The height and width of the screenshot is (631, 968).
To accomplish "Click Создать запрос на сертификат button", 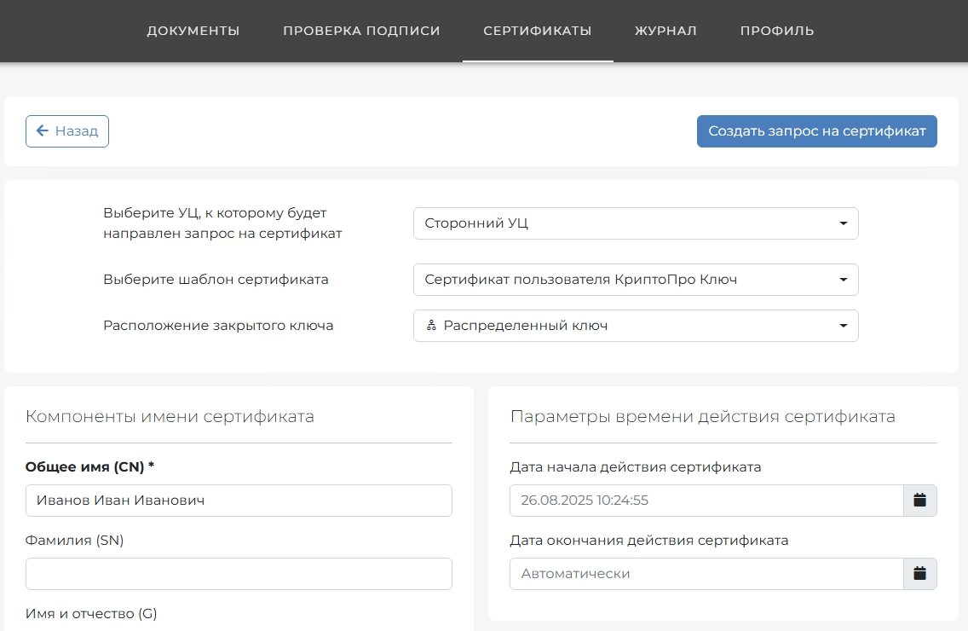I will click(816, 131).
